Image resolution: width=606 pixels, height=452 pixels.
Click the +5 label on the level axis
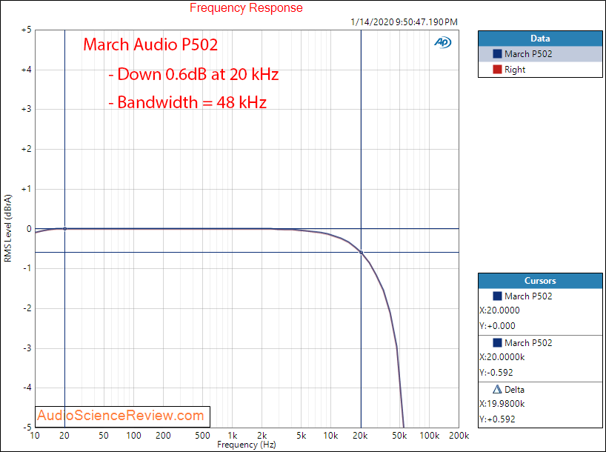27,30
